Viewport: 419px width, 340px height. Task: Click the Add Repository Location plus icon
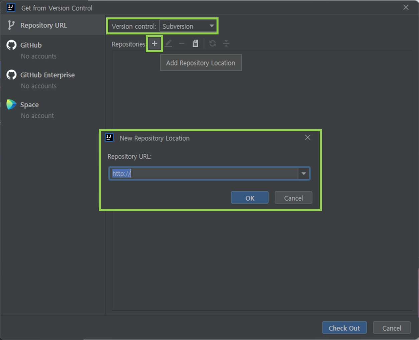pos(154,43)
